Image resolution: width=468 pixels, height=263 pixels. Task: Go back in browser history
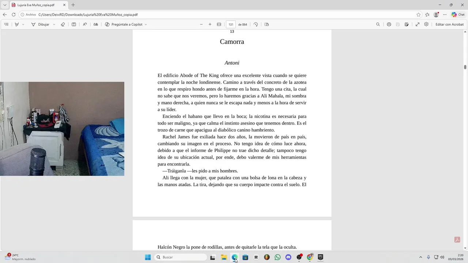(5, 15)
